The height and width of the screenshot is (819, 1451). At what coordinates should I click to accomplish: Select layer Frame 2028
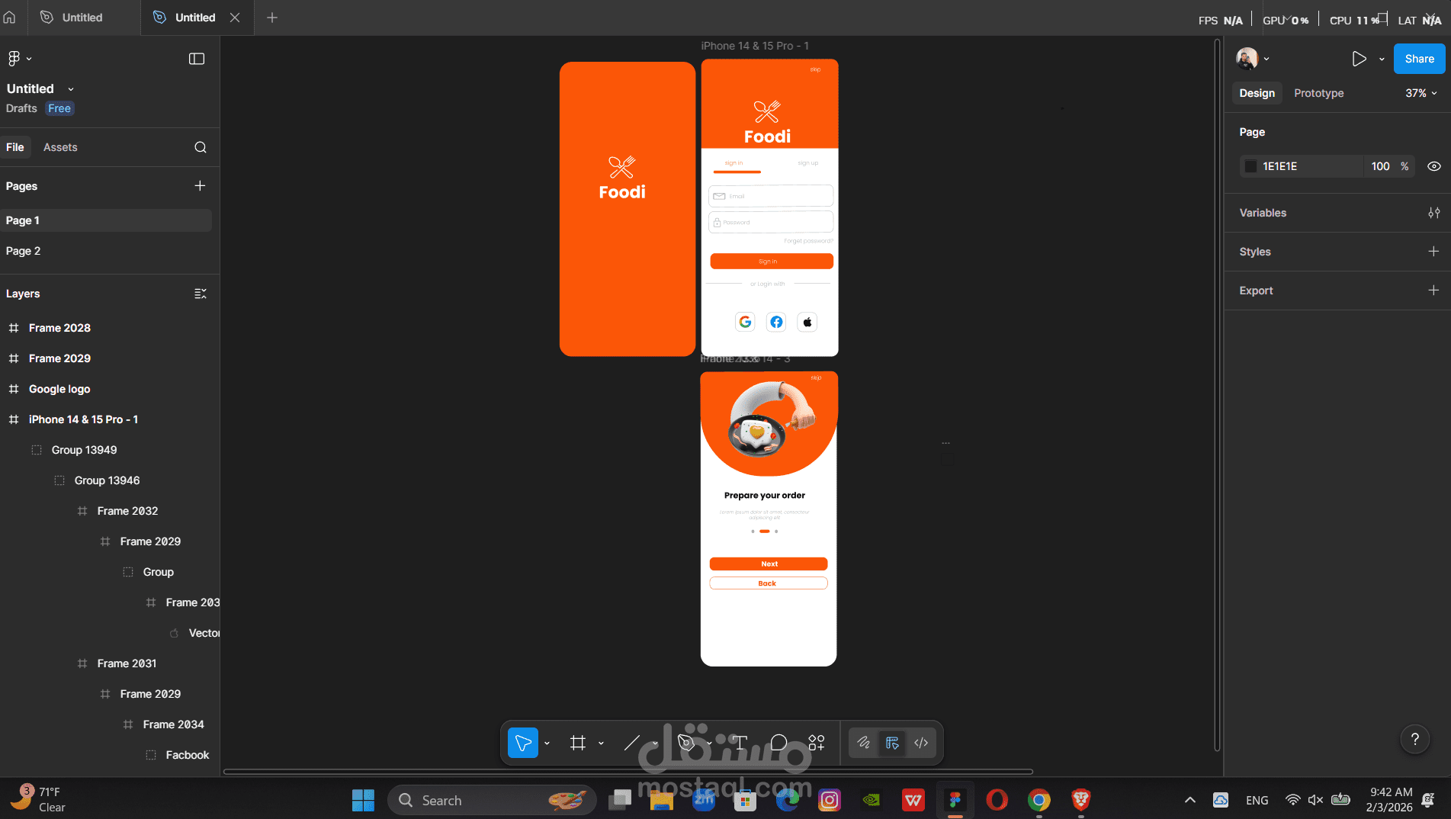point(59,328)
